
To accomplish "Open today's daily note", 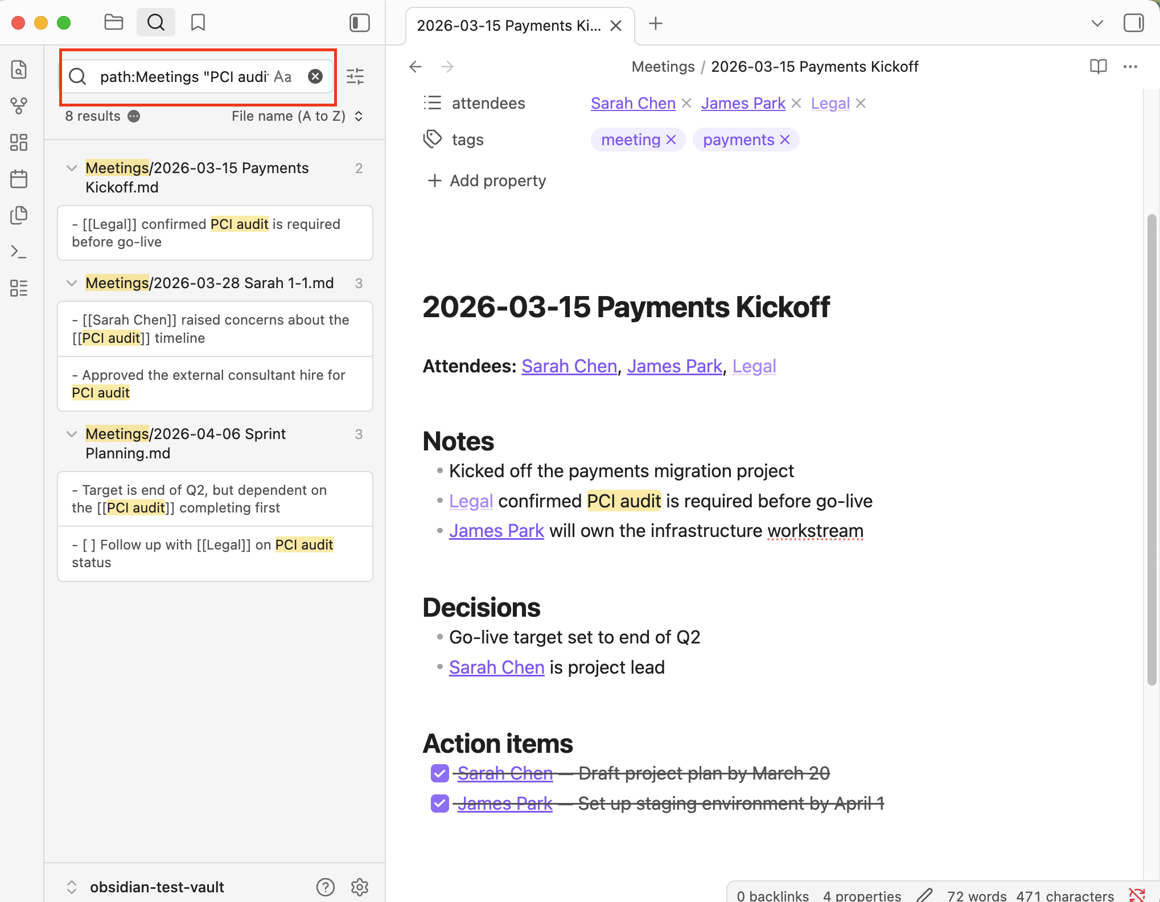I will point(19,178).
